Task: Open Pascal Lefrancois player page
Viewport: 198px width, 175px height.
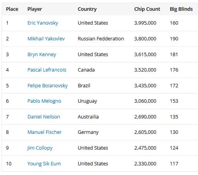Action: point(47,70)
